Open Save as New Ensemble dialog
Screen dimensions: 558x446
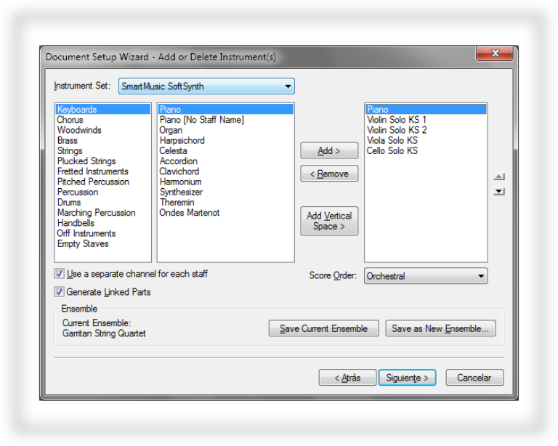click(440, 328)
